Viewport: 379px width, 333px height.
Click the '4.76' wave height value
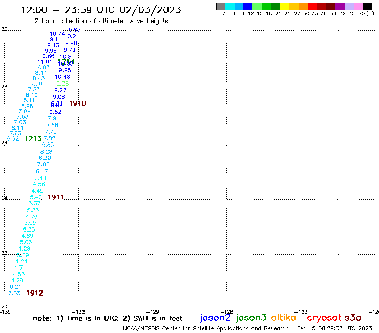[x=31, y=217]
